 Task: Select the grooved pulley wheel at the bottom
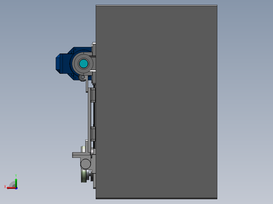coord(84,176)
